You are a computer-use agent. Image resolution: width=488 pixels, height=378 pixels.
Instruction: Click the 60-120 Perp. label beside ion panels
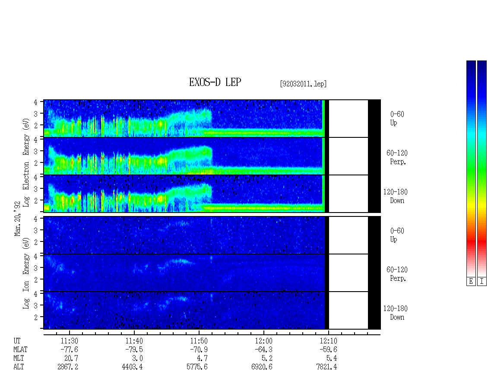[x=397, y=274]
